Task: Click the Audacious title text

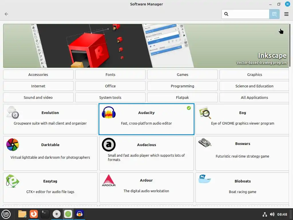Action: [x=146, y=145]
